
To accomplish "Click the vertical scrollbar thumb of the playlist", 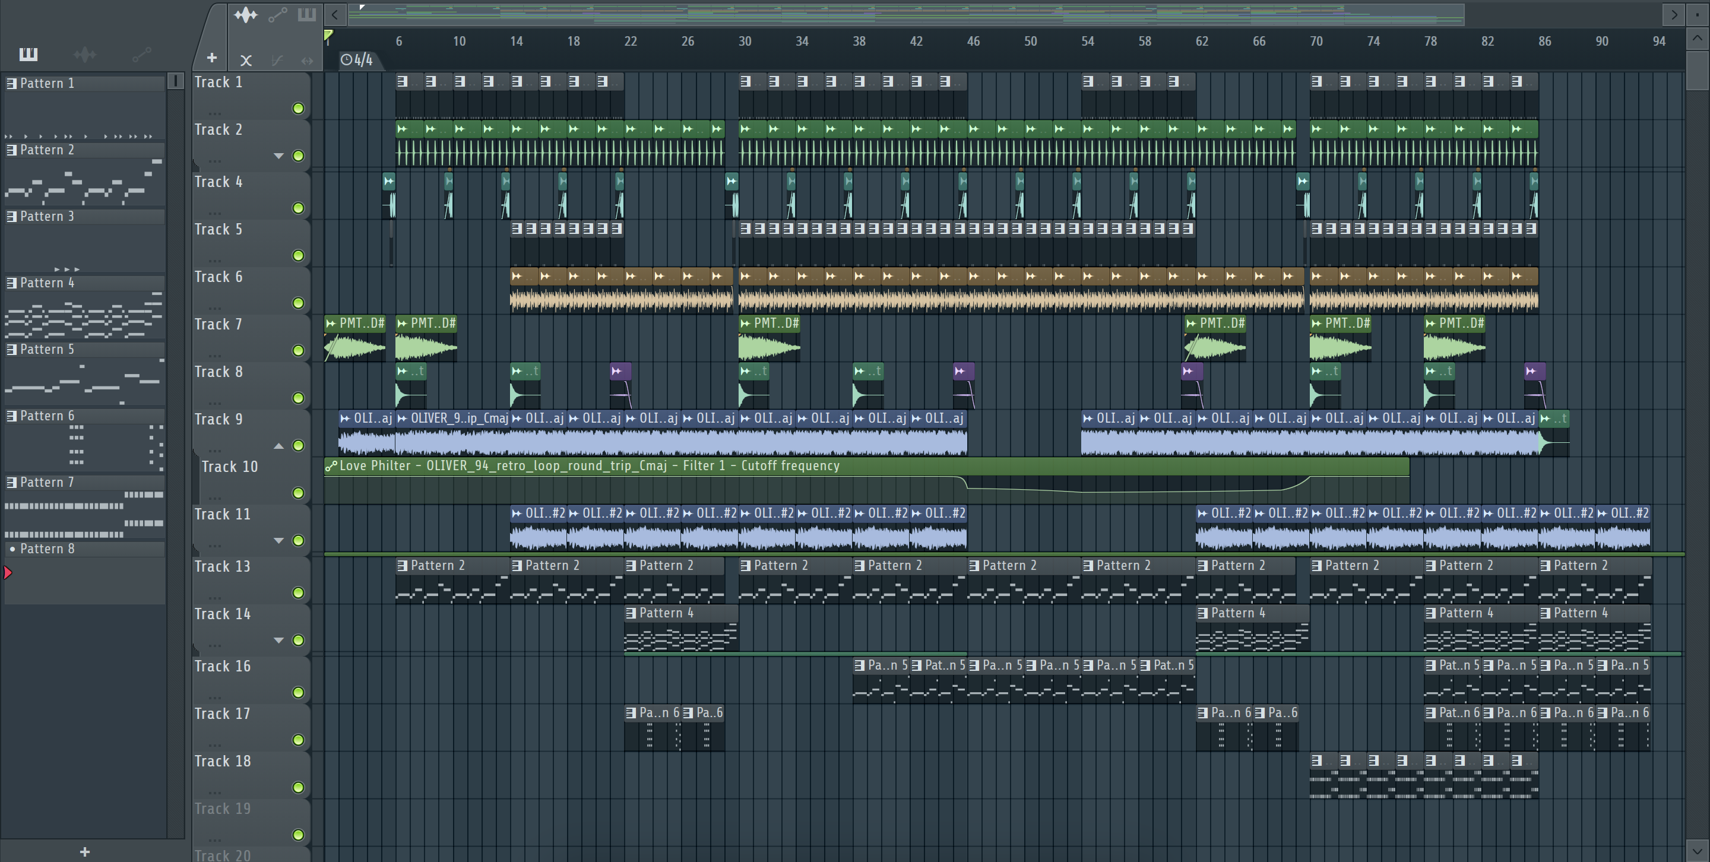I will [x=1697, y=69].
